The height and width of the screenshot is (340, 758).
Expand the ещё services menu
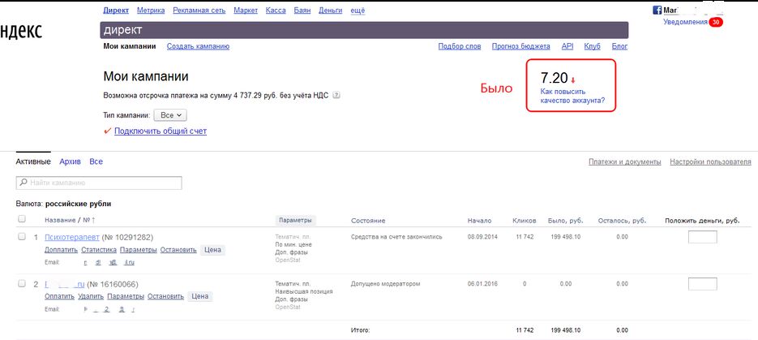[x=358, y=11]
